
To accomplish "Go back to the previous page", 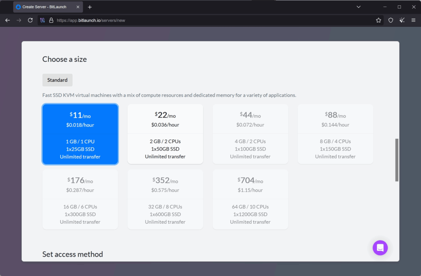I will pyautogui.click(x=7, y=20).
